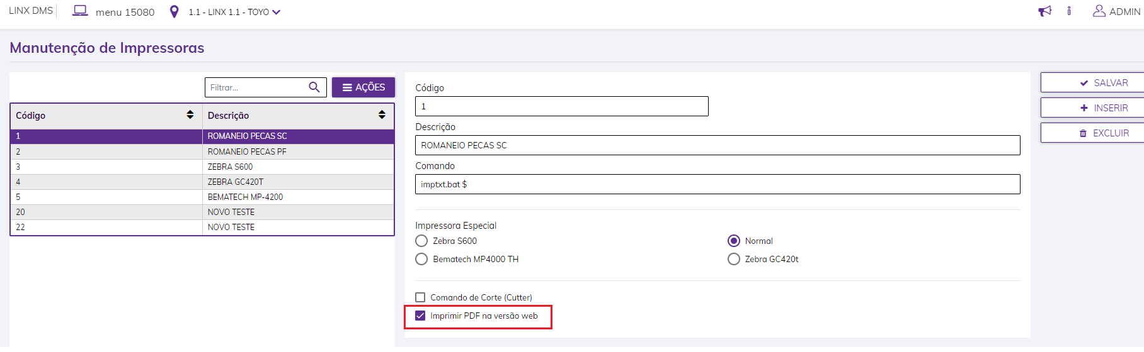Sort the table by Descrição column
This screenshot has width=1144, height=352.
382,115
